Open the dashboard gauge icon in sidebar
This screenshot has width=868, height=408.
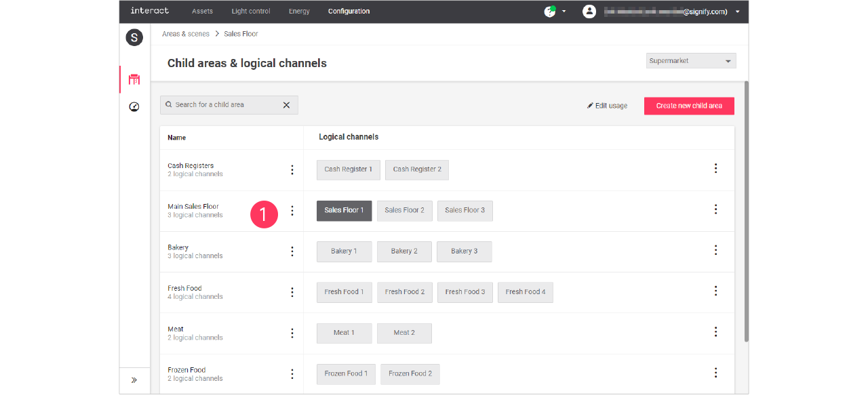pos(134,107)
